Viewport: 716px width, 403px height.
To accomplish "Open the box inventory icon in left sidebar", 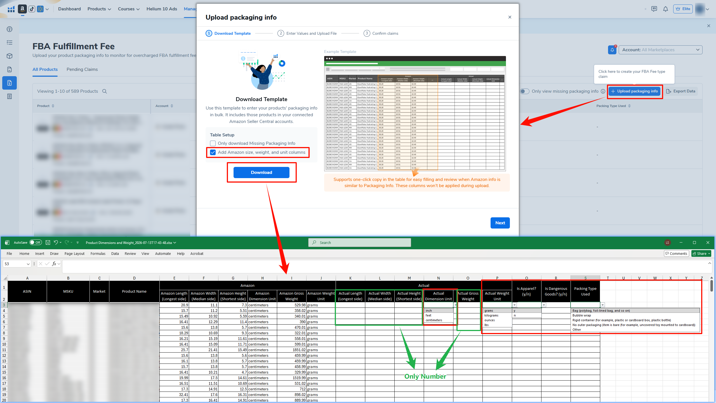I will point(10,56).
